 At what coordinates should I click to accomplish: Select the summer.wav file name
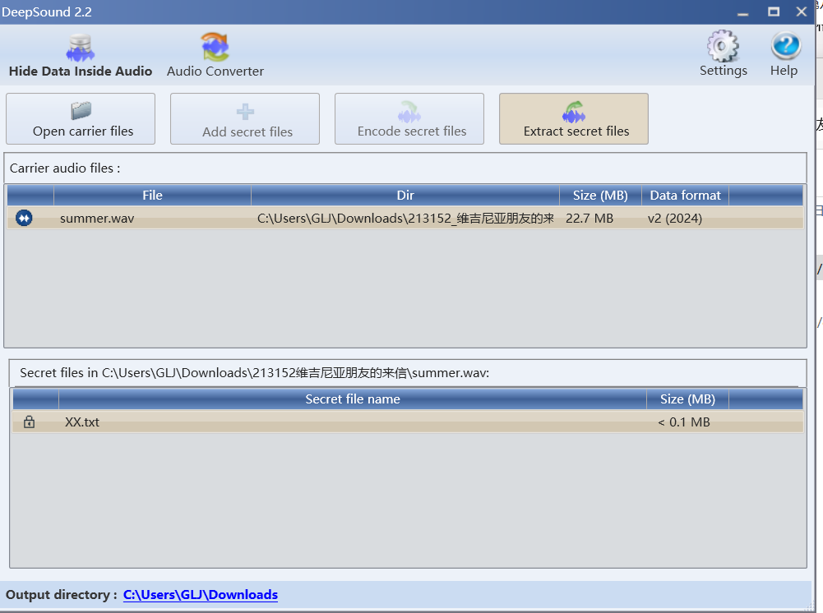click(x=97, y=219)
